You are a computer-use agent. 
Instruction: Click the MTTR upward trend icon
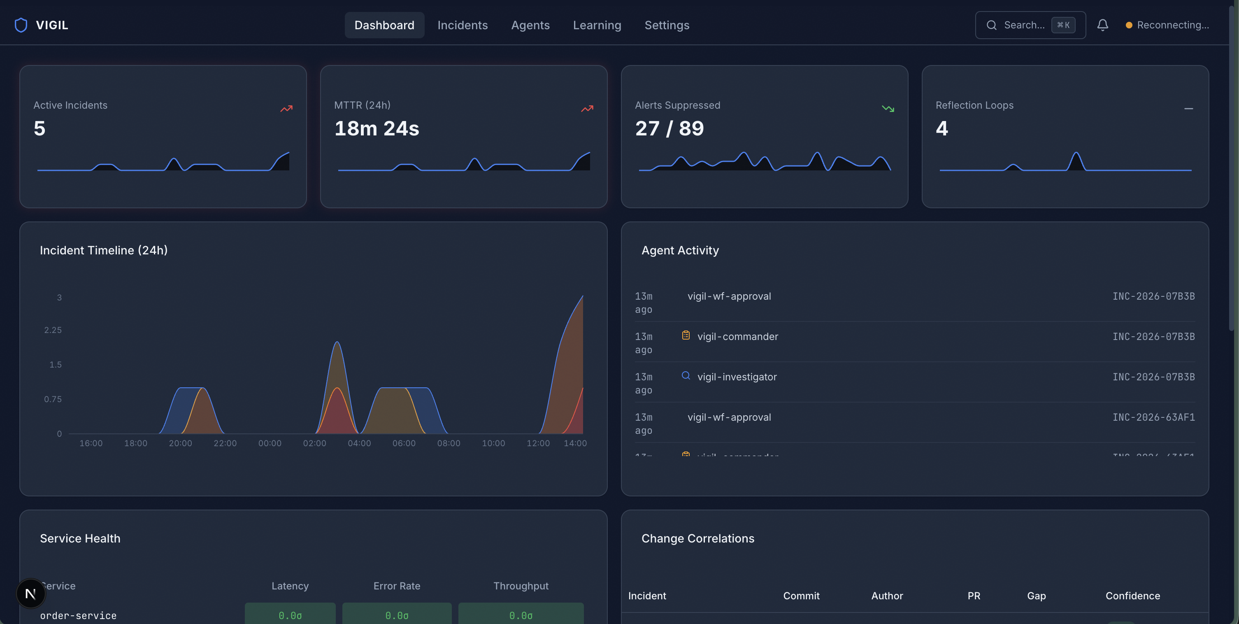(x=587, y=109)
